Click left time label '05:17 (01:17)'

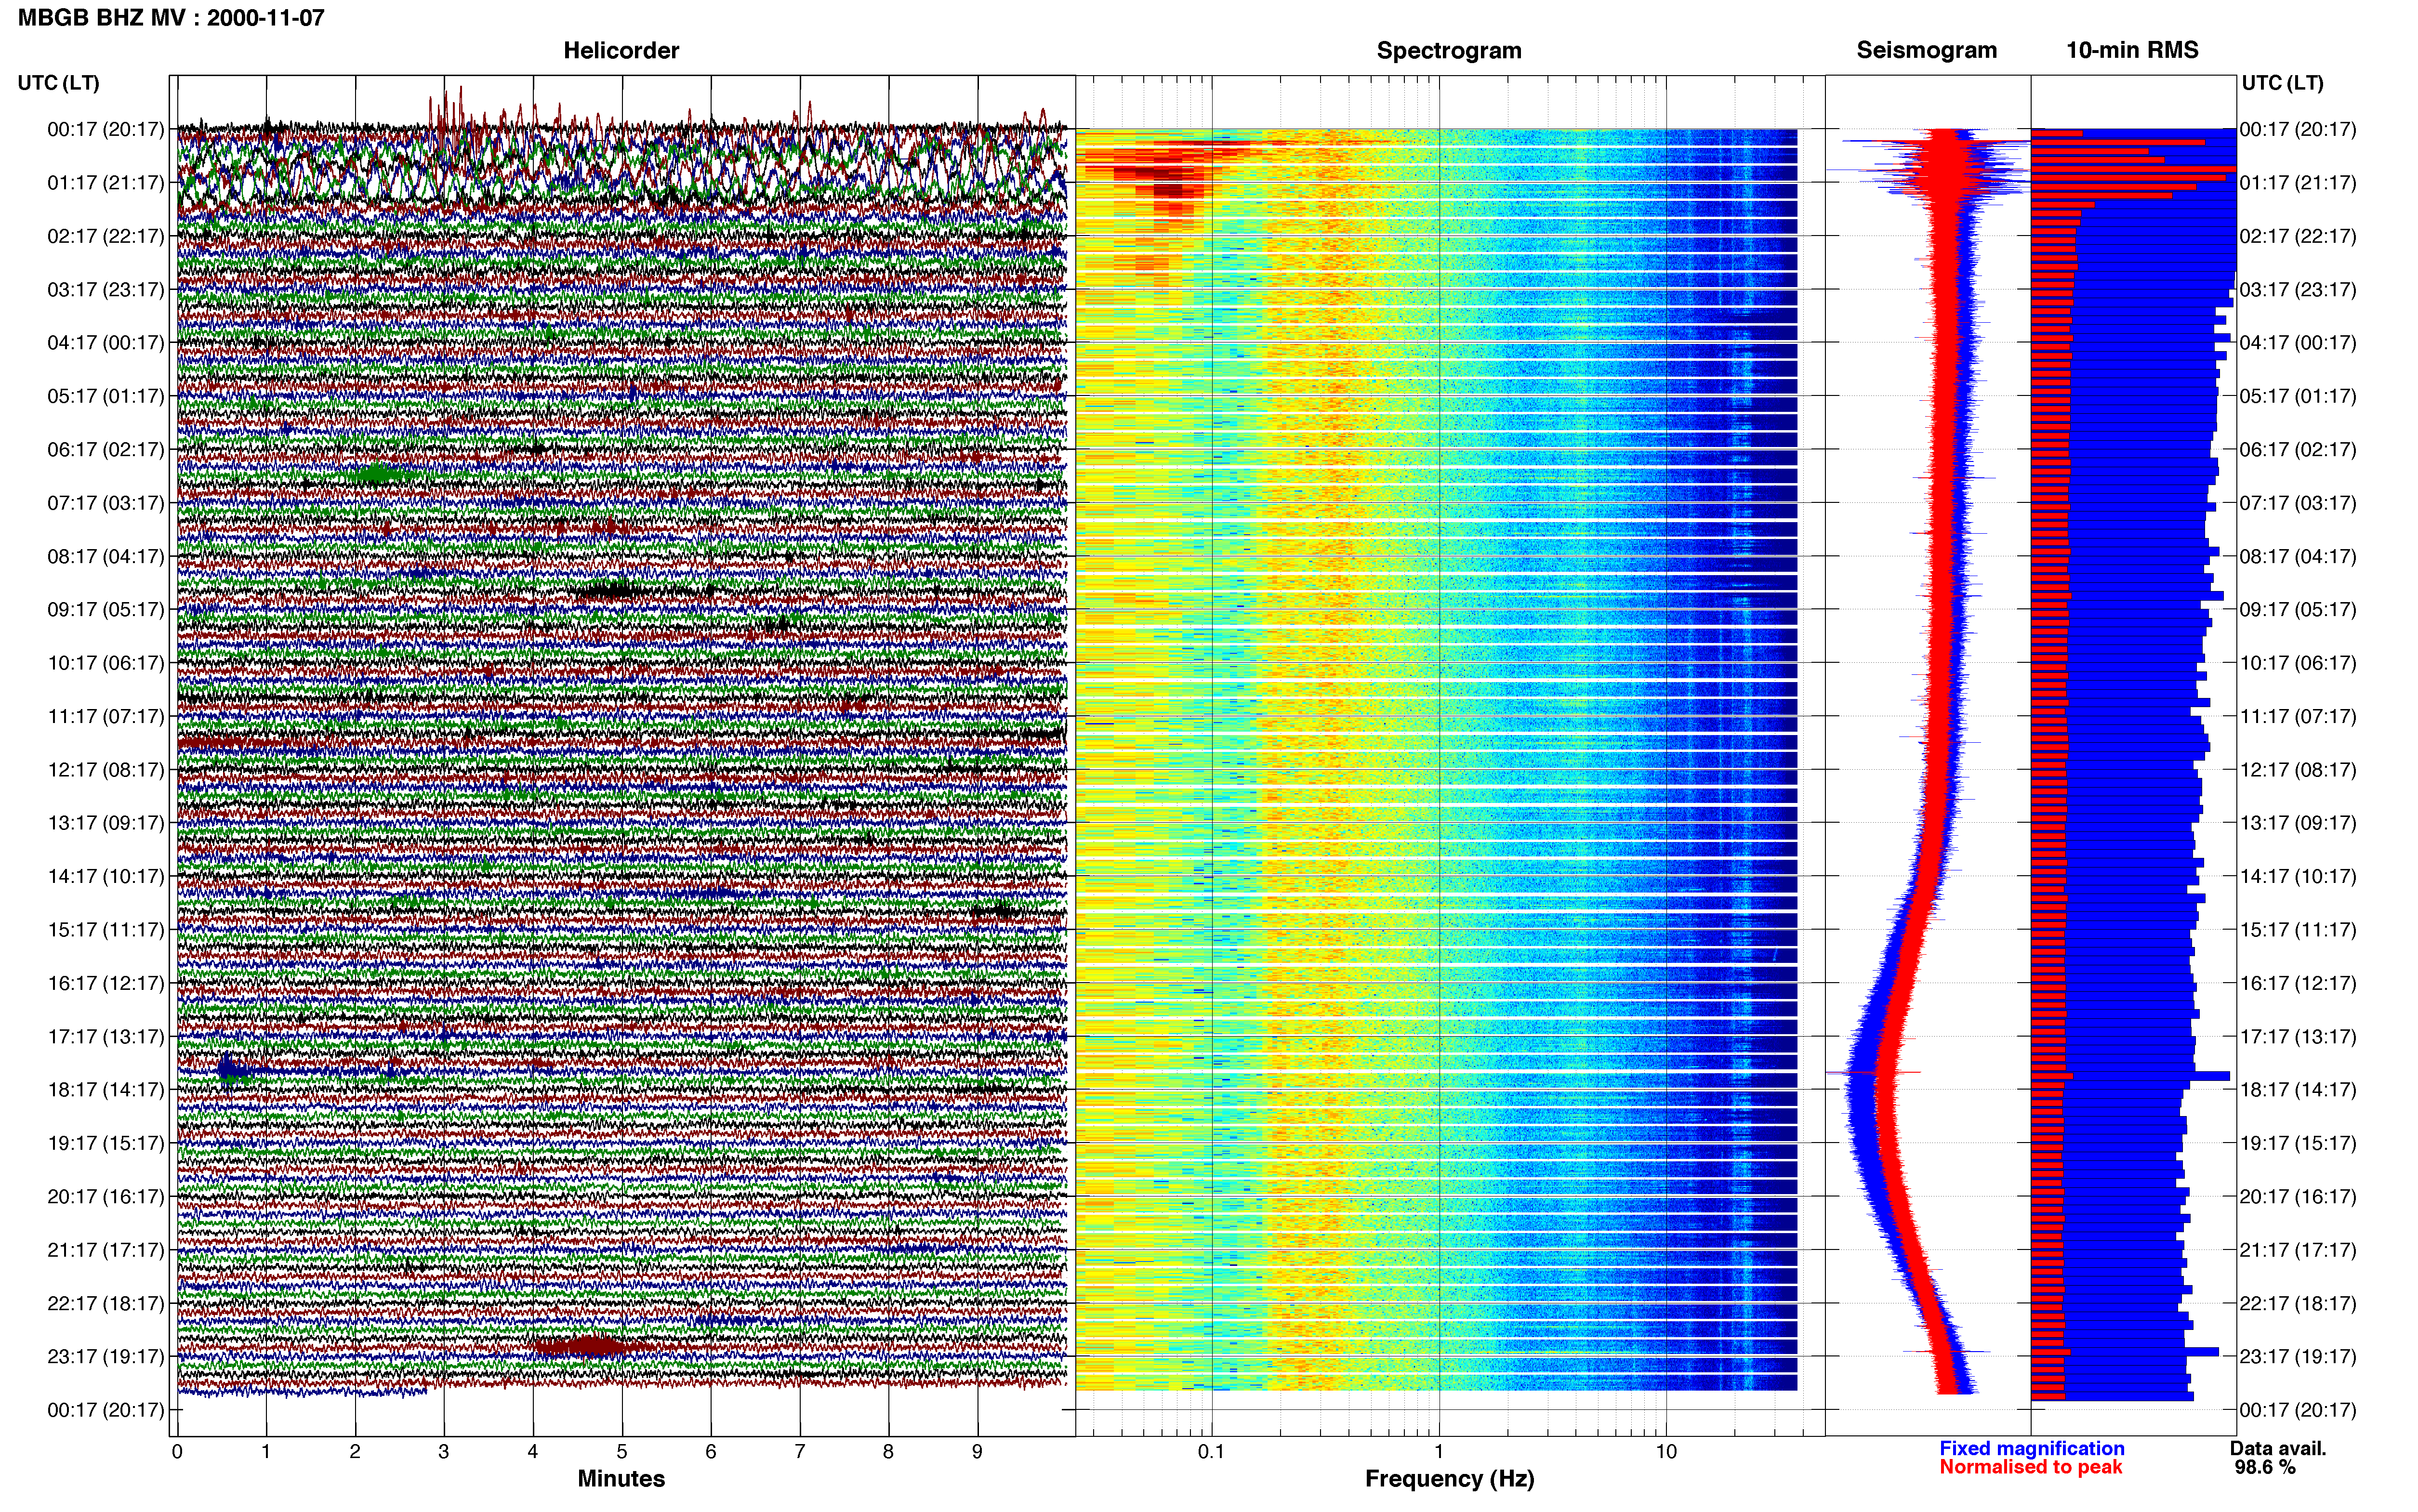point(105,396)
